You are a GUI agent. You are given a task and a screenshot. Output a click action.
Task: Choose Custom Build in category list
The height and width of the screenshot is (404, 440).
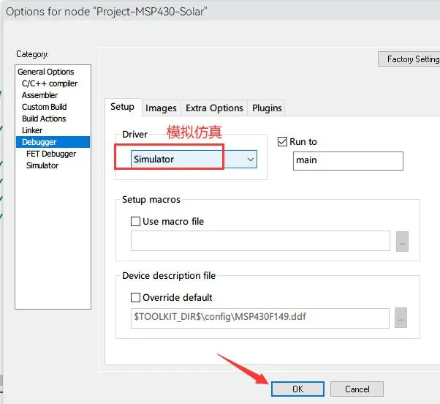pyautogui.click(x=44, y=107)
